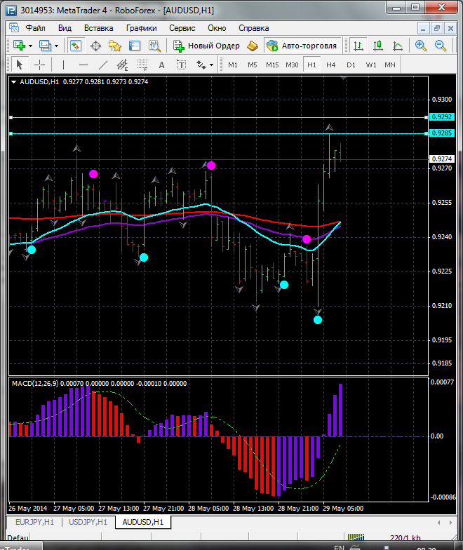Toggle the Авто-торговля button
The height and width of the screenshot is (550, 463).
[x=302, y=46]
